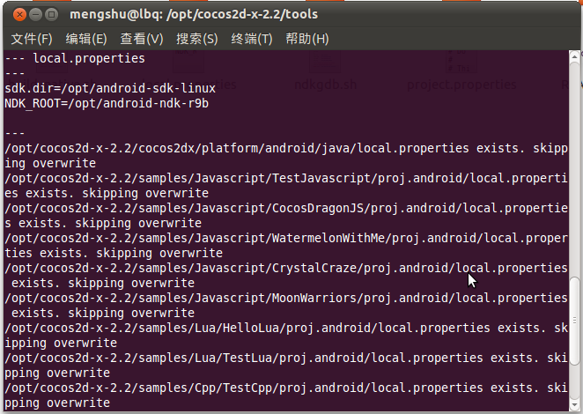
Task: Click the sdk.dir=/opt/android-sdk-linux line
Action: click(x=110, y=88)
